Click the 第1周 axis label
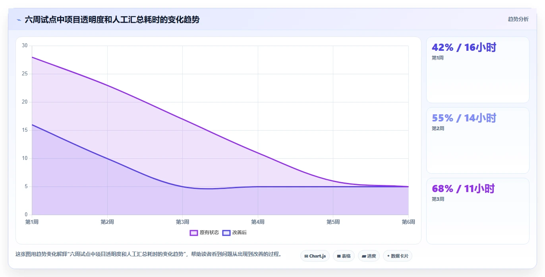The height and width of the screenshot is (277, 545). click(x=32, y=222)
